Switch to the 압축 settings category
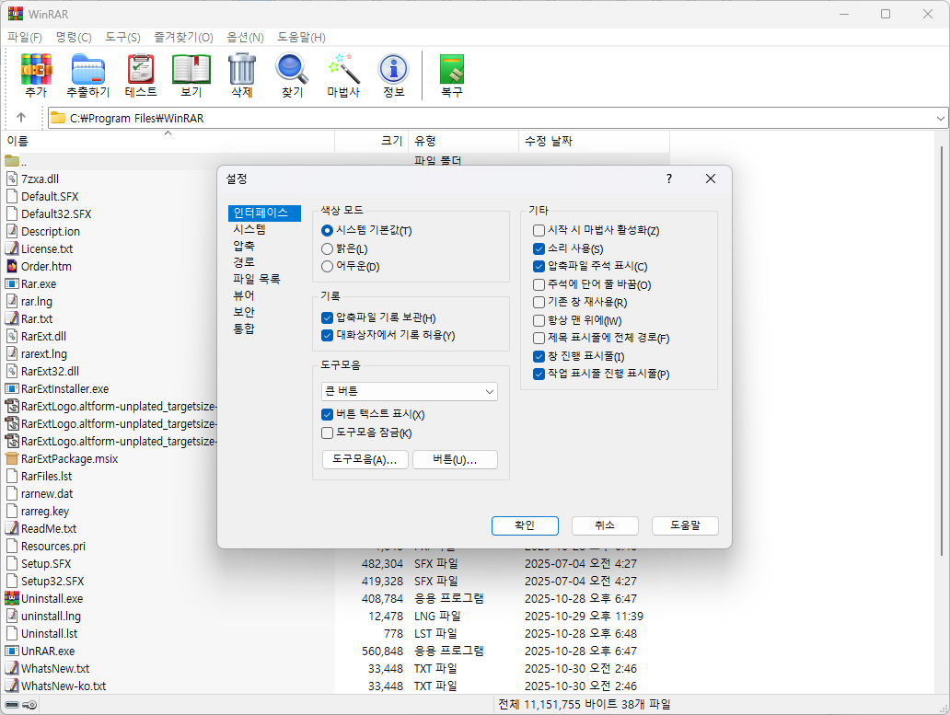The image size is (950, 715). click(244, 246)
